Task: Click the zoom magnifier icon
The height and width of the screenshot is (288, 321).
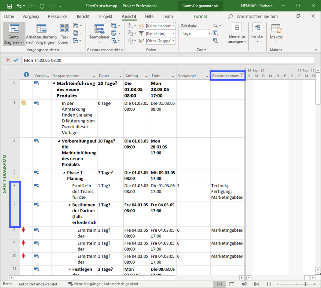Action: click(x=216, y=26)
